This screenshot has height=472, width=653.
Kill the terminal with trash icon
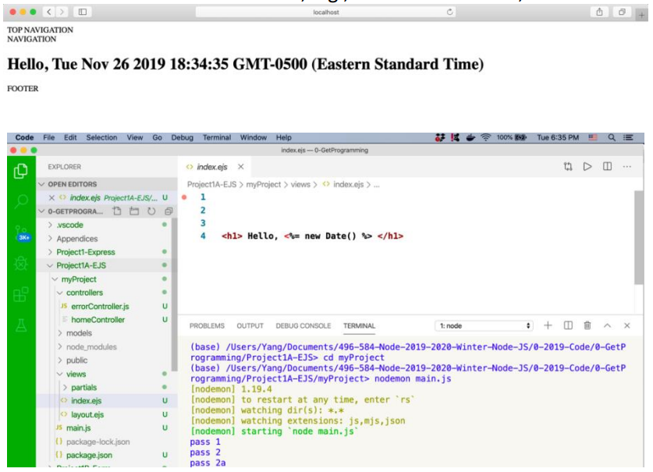[x=587, y=325]
